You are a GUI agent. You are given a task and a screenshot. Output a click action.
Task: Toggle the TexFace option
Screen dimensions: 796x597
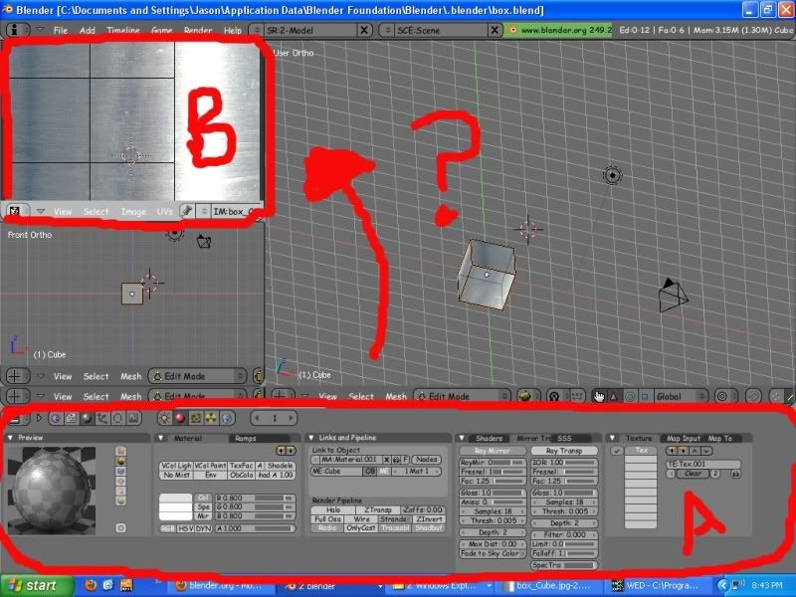pos(241,466)
